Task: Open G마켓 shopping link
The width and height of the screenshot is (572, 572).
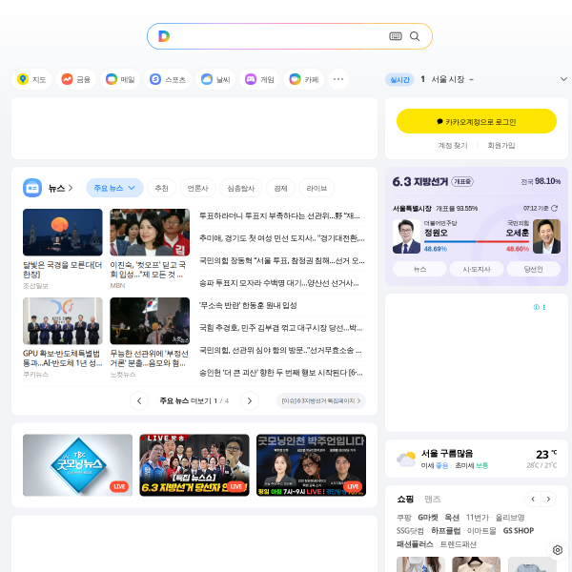Action: pyautogui.click(x=428, y=518)
